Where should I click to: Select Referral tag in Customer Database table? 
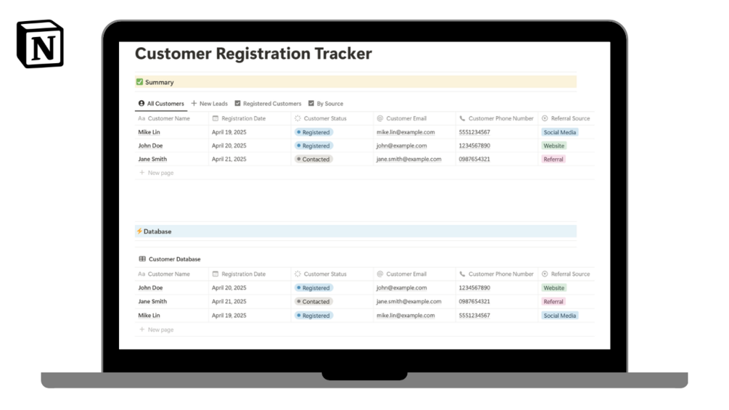coord(553,301)
